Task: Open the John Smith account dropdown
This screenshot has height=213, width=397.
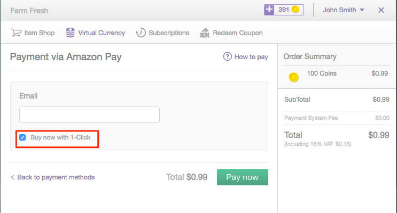Action: (x=344, y=10)
